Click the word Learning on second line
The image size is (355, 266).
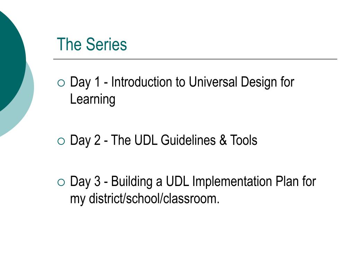(x=93, y=99)
